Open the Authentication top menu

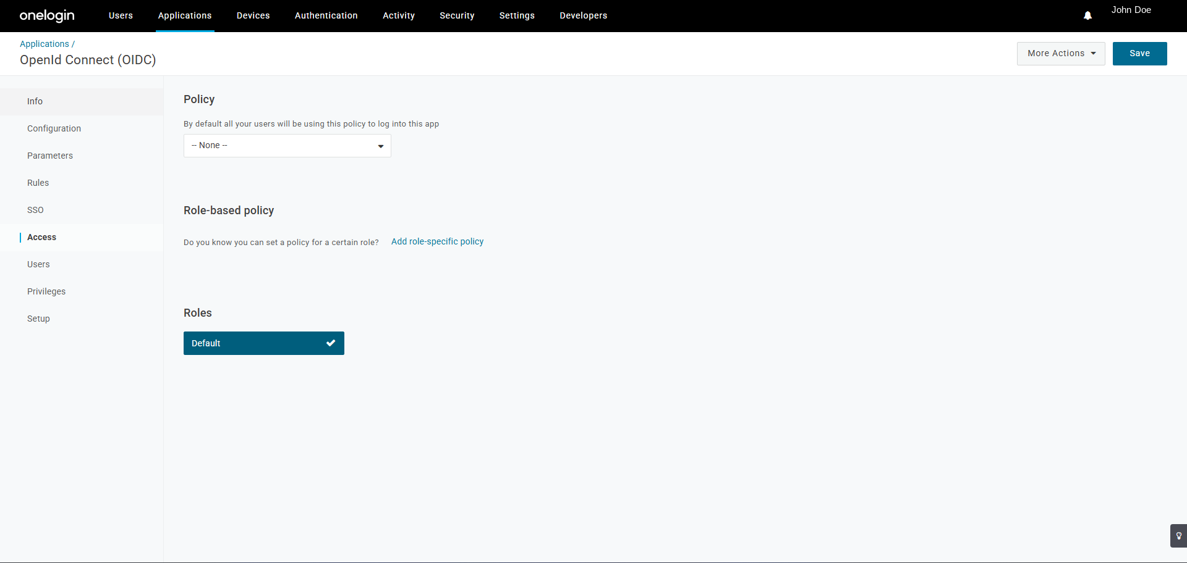pyautogui.click(x=326, y=15)
